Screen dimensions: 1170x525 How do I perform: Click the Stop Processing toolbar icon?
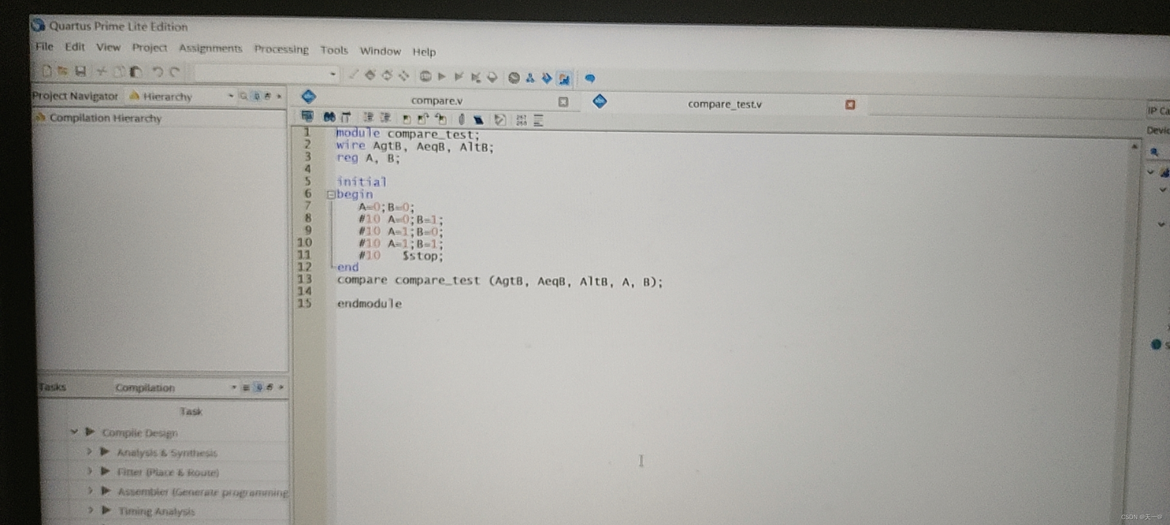pos(425,76)
